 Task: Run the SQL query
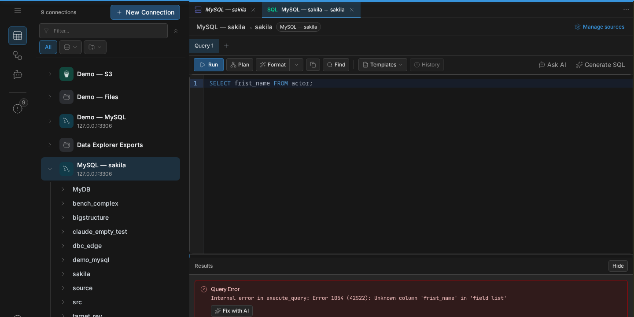[209, 65]
